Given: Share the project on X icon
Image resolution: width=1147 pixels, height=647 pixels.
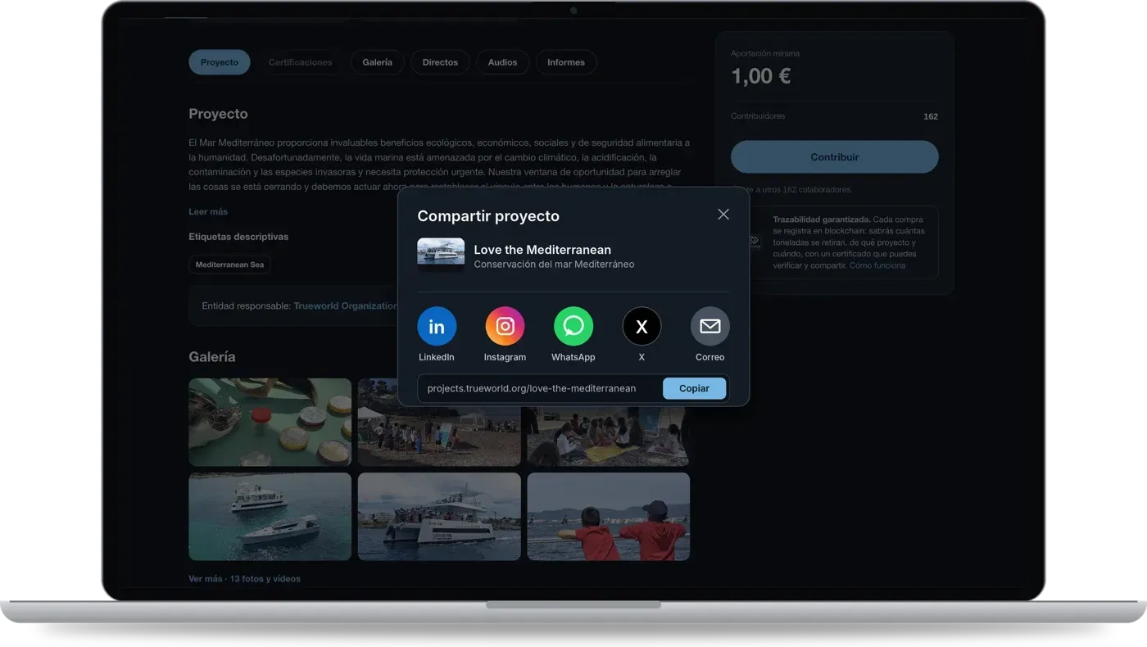Looking at the screenshot, I should click(x=642, y=327).
